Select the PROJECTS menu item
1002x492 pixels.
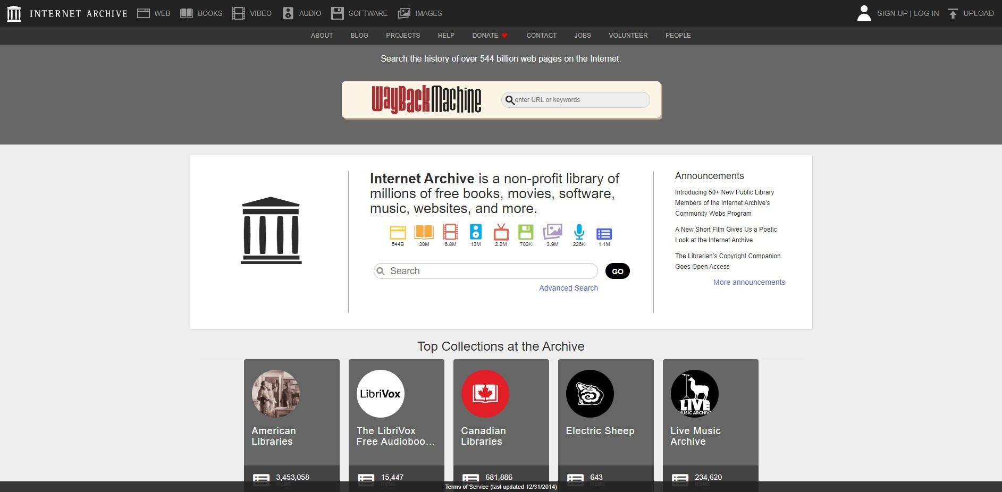tap(402, 36)
